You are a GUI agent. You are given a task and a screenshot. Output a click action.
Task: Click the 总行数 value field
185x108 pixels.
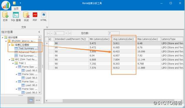(x=114, y=33)
